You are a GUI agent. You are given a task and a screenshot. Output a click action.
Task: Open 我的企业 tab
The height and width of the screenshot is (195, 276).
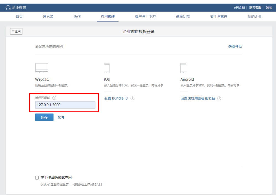click(x=254, y=17)
